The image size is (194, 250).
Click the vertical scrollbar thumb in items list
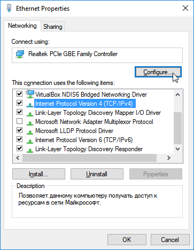click(x=177, y=128)
